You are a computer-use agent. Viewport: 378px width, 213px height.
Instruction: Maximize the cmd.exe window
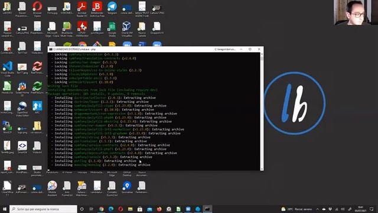(x=250, y=49)
